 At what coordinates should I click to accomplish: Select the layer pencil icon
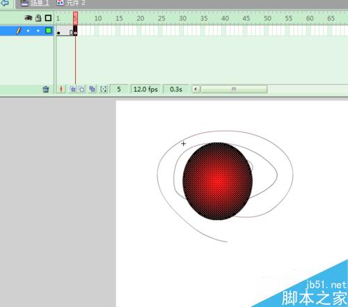(x=19, y=31)
